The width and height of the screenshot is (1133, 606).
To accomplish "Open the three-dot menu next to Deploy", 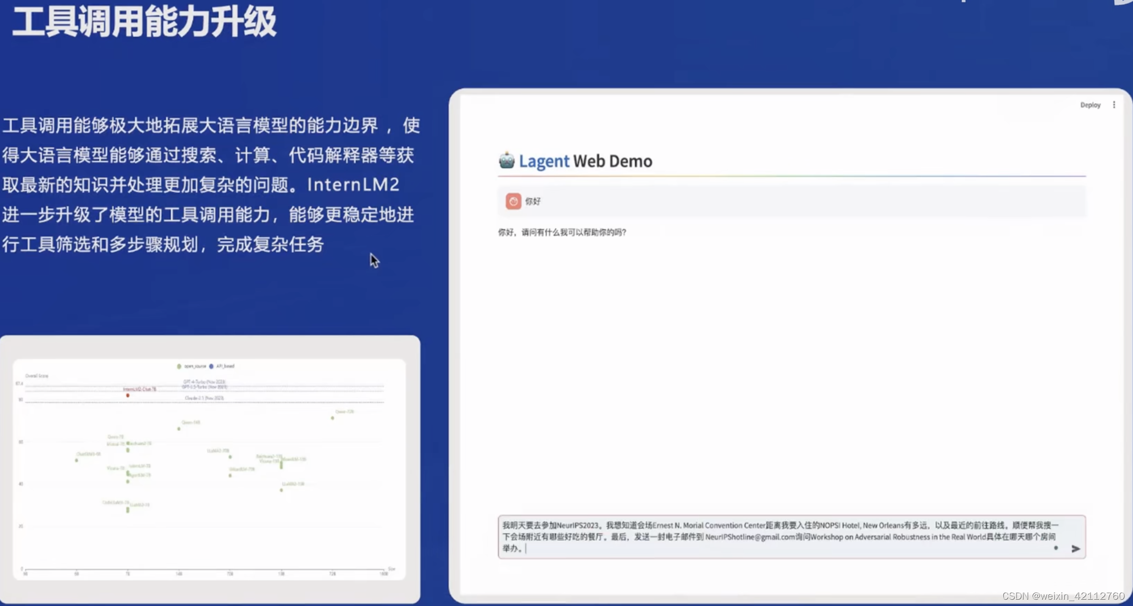I will tap(1114, 105).
